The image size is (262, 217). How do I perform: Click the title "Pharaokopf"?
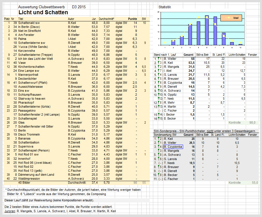point(26,103)
